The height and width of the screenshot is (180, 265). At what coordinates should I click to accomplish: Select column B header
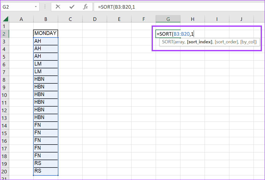click(46, 19)
